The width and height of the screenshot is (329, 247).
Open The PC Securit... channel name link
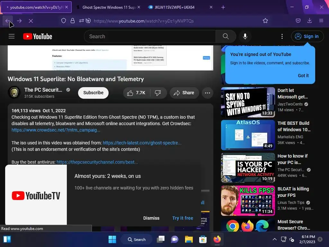pos(43,90)
